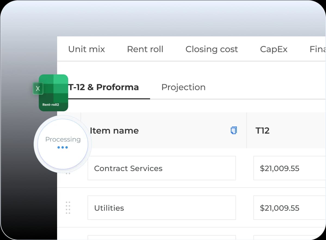This screenshot has height=240, width=326.
Task: Select the CapEx tab
Action: pyautogui.click(x=274, y=49)
